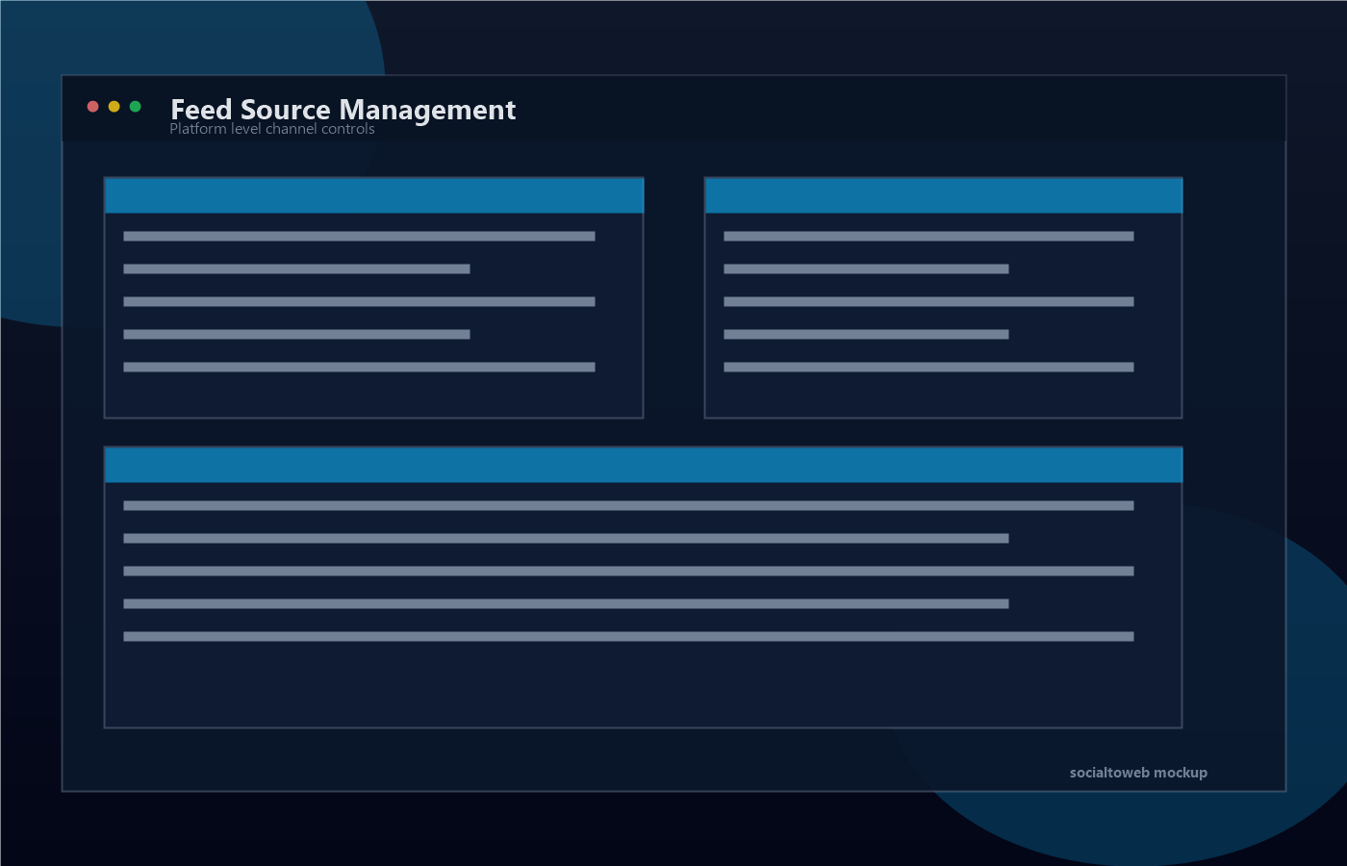Click the Feed Source Management heading
The image size is (1347, 866).
(343, 110)
